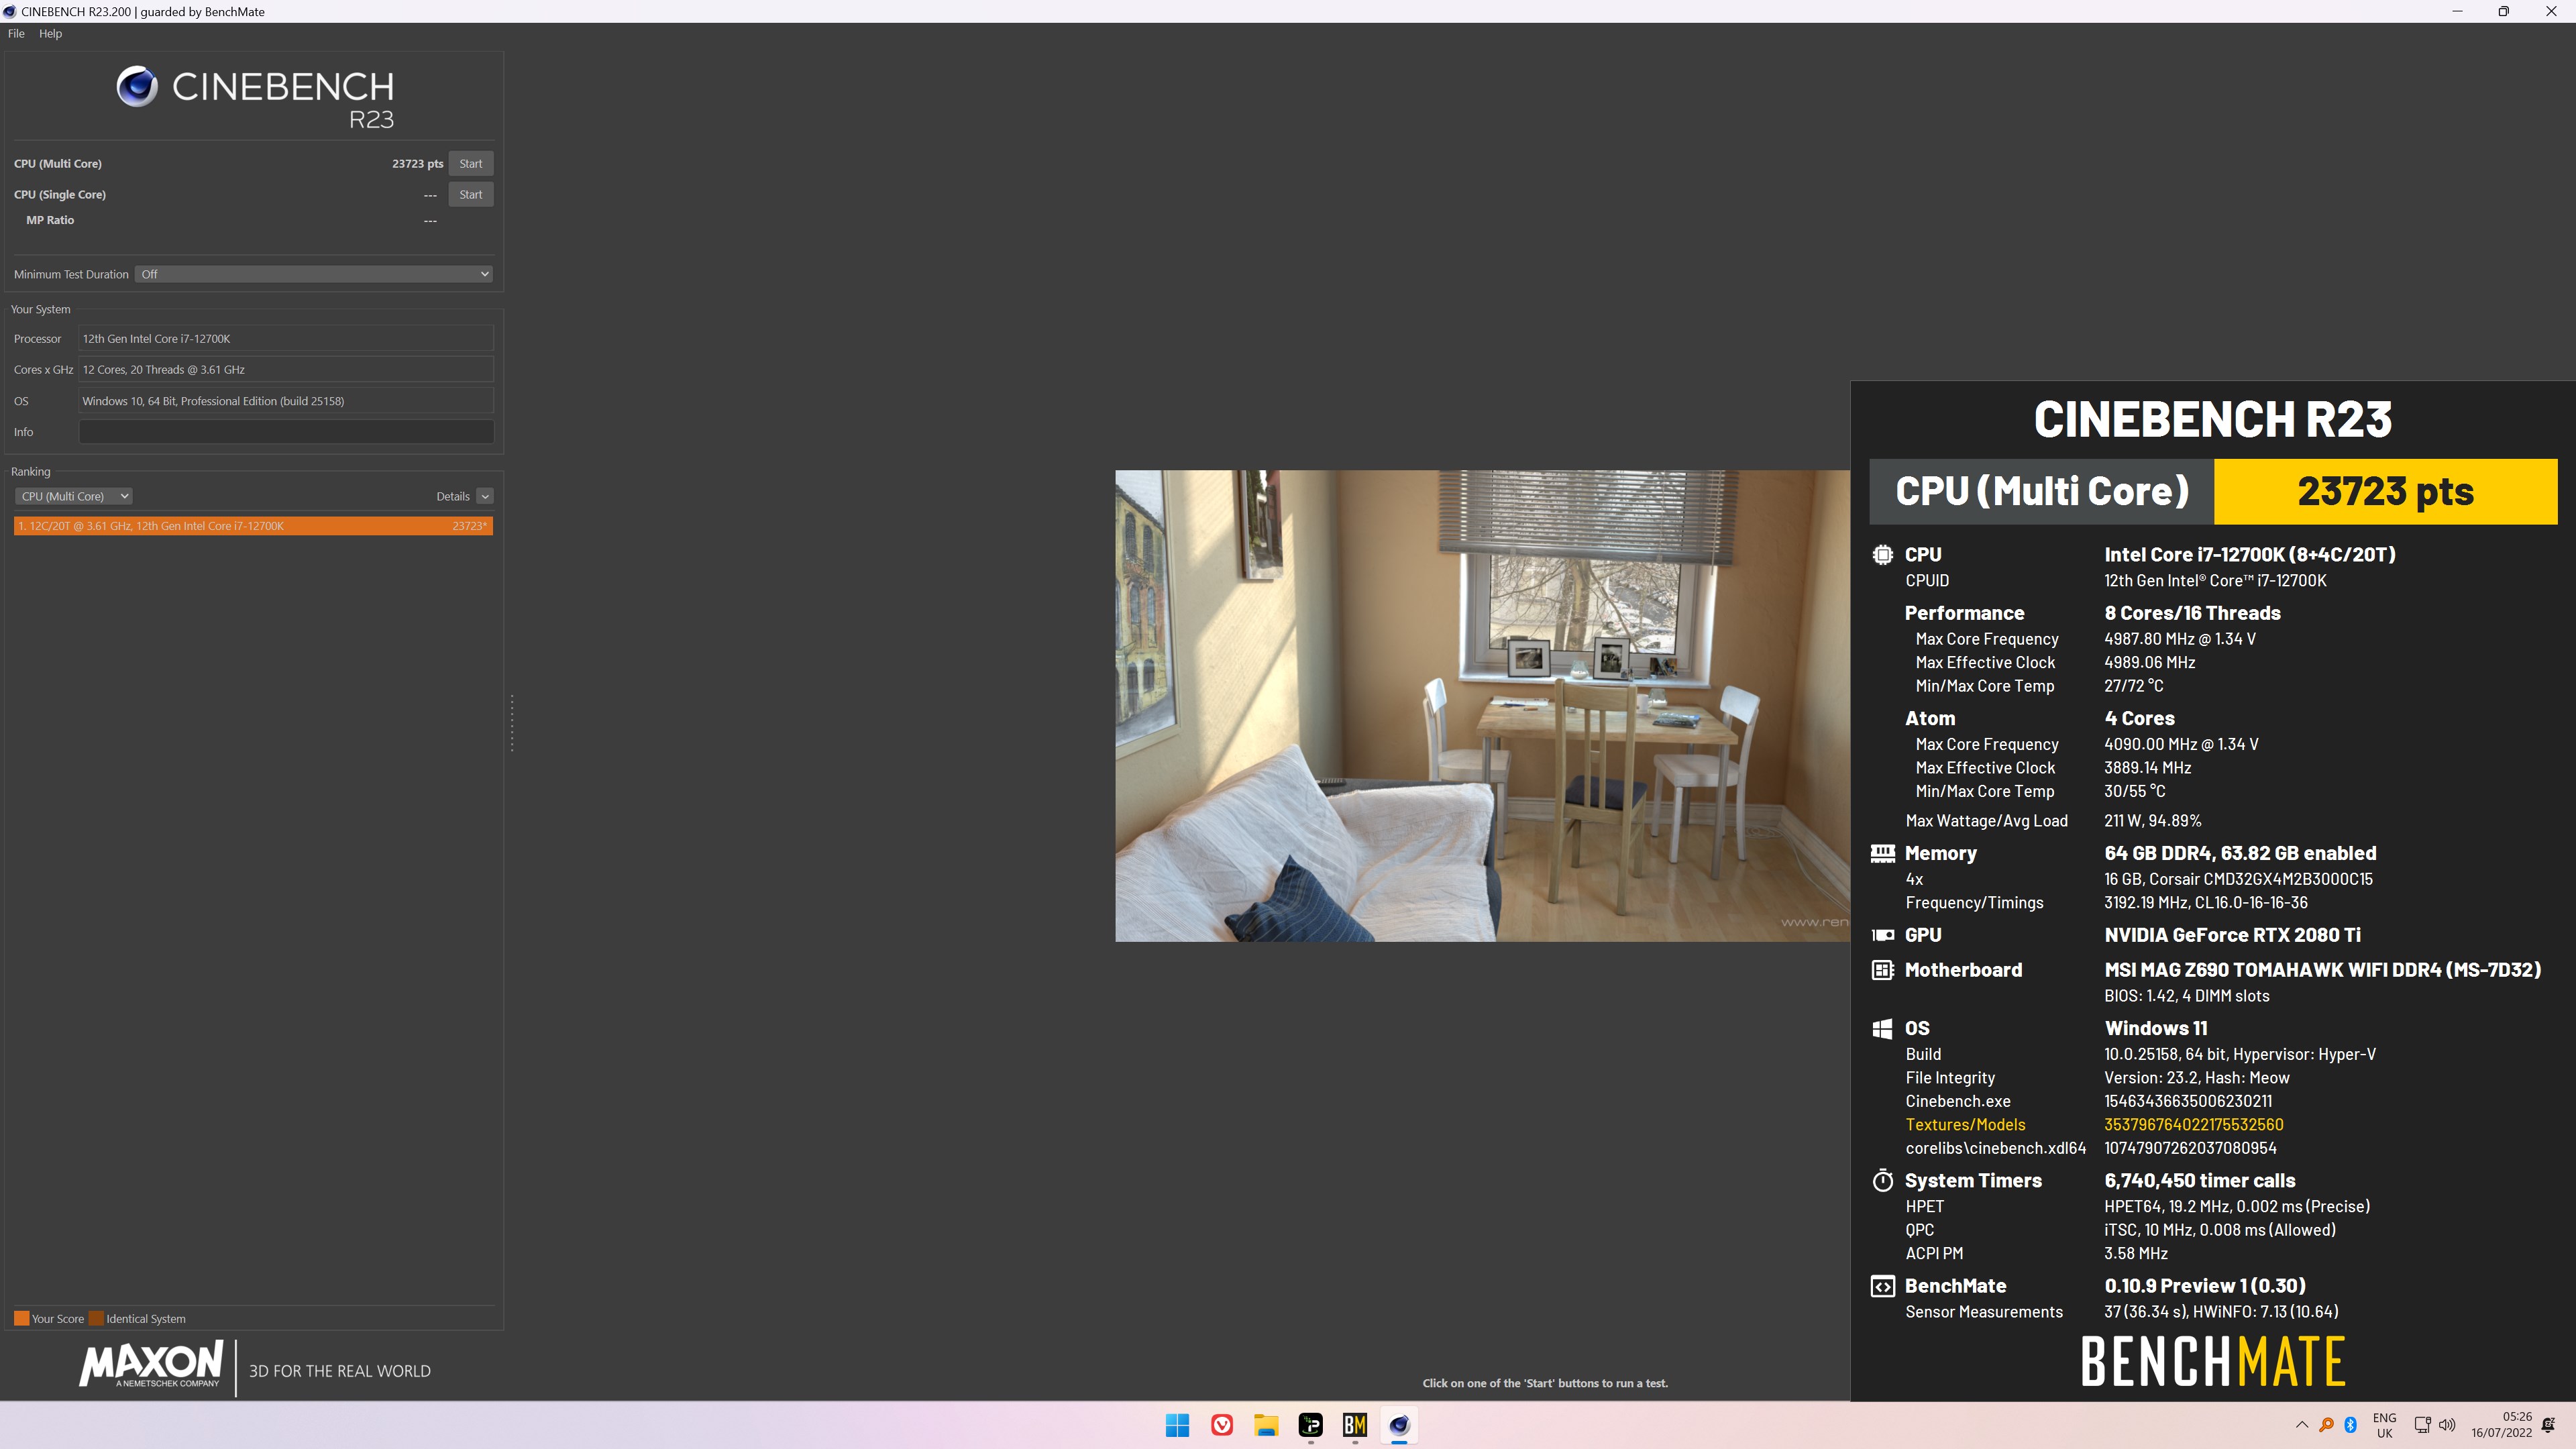
Task: Open the ranking CPU (Multi Core) dropdown
Action: point(73,496)
